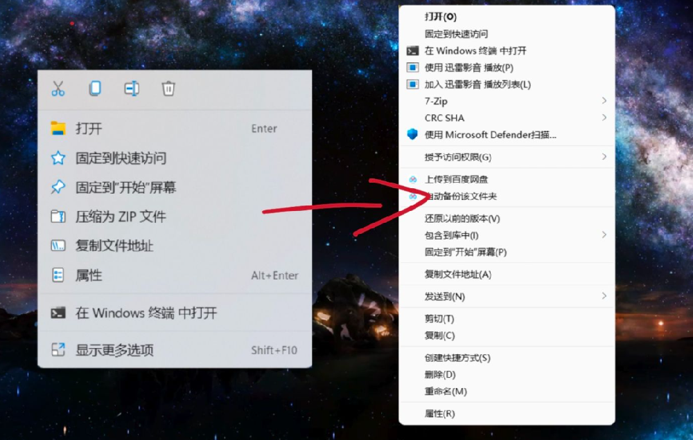
Task: Select 还原以前的版本(V)
Action: pyautogui.click(x=462, y=219)
